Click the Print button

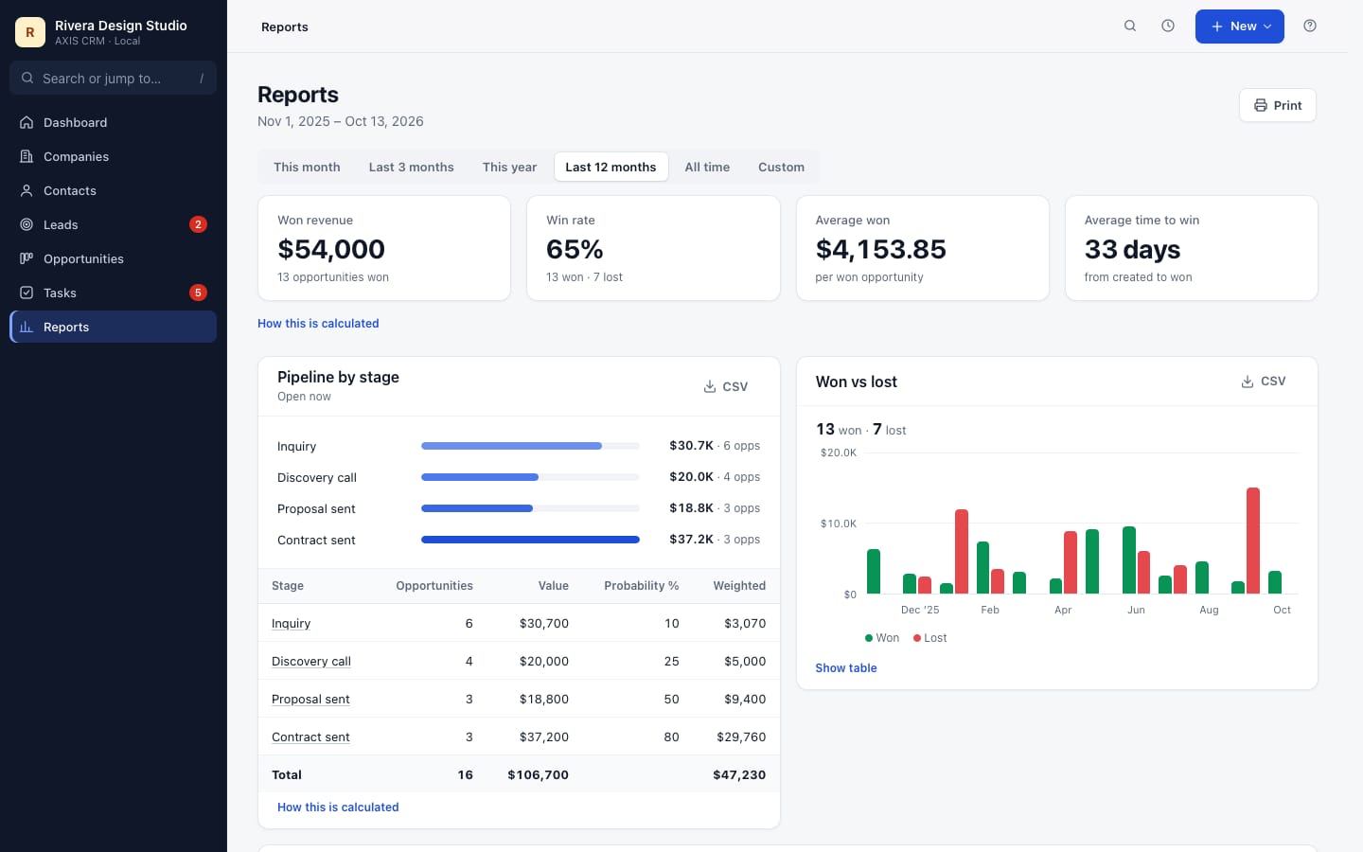click(x=1278, y=105)
